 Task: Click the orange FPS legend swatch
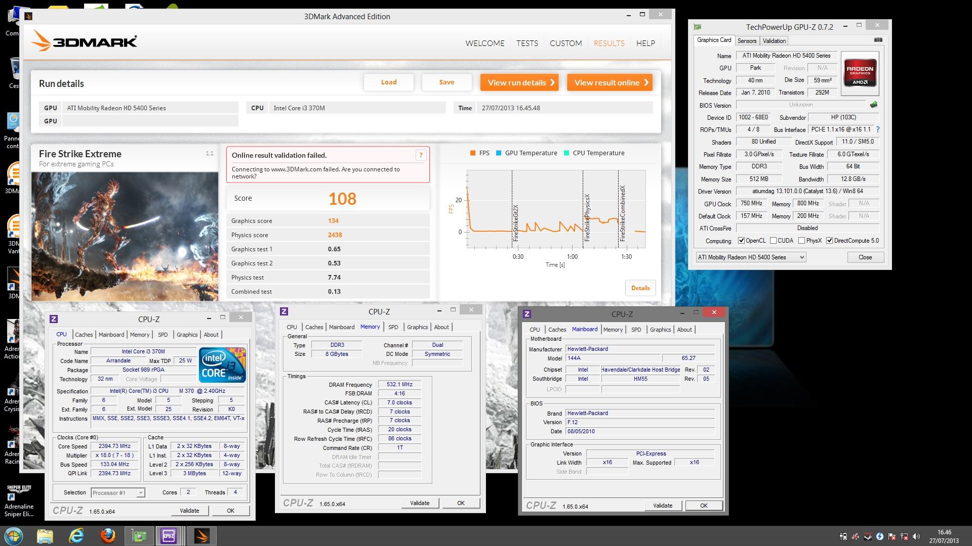pyautogui.click(x=472, y=153)
